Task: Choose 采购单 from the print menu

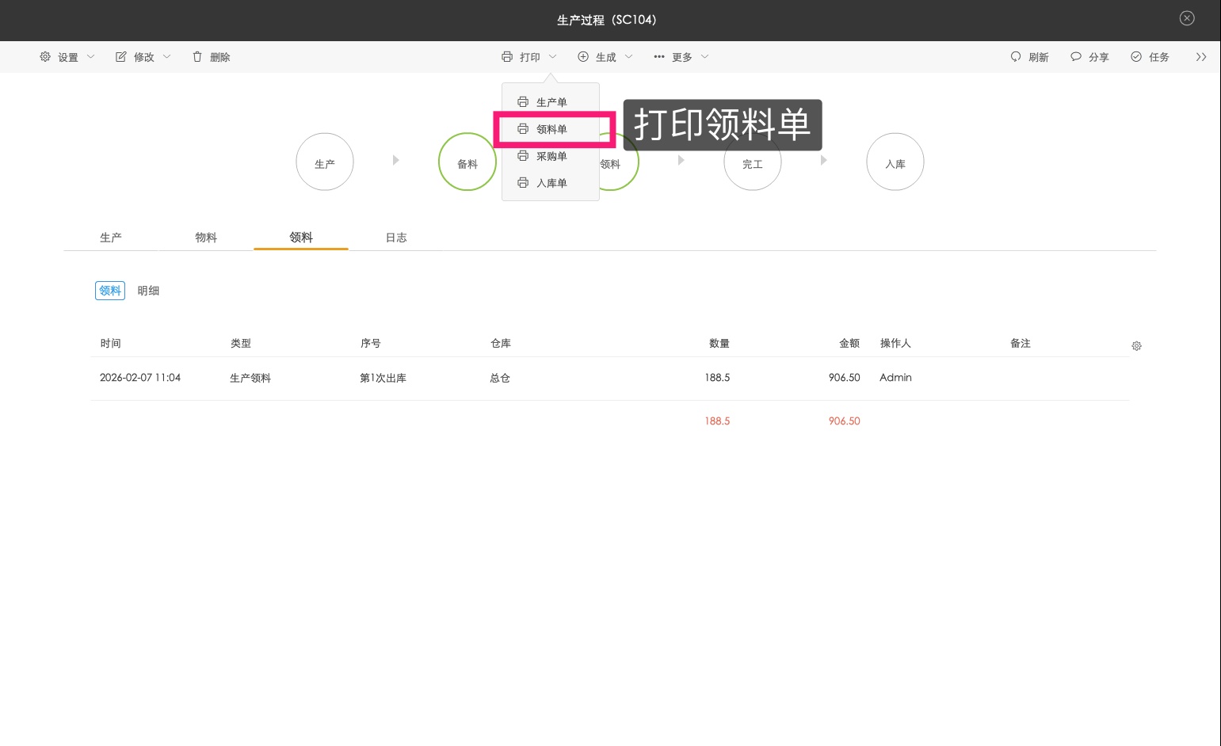Action: 552,156
